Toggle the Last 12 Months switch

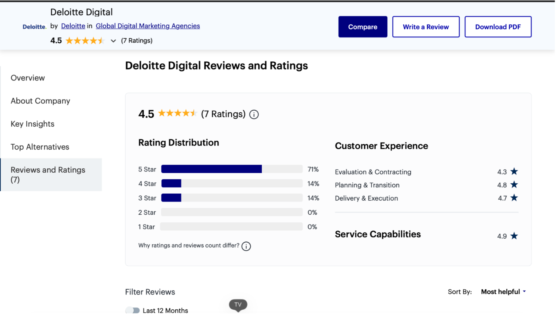pos(133,310)
